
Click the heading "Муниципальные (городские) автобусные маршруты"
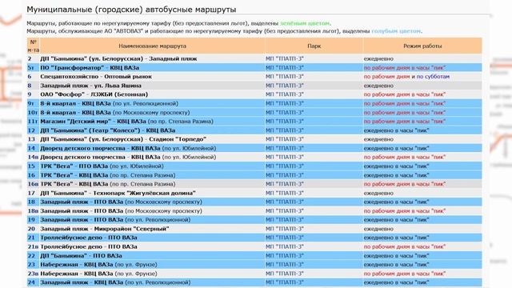(x=131, y=10)
